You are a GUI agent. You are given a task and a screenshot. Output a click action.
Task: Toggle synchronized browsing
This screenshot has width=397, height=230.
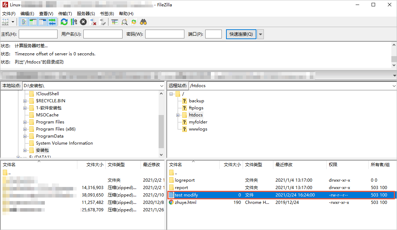(x=134, y=22)
